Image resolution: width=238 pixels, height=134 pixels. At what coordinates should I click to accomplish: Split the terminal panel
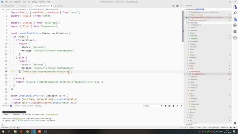pyautogui.click(x=170, y=106)
